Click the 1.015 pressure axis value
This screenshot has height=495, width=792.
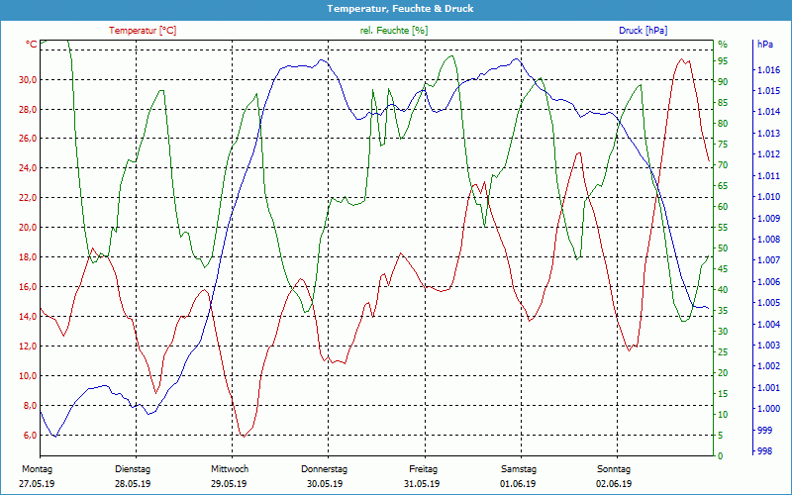tap(768, 91)
